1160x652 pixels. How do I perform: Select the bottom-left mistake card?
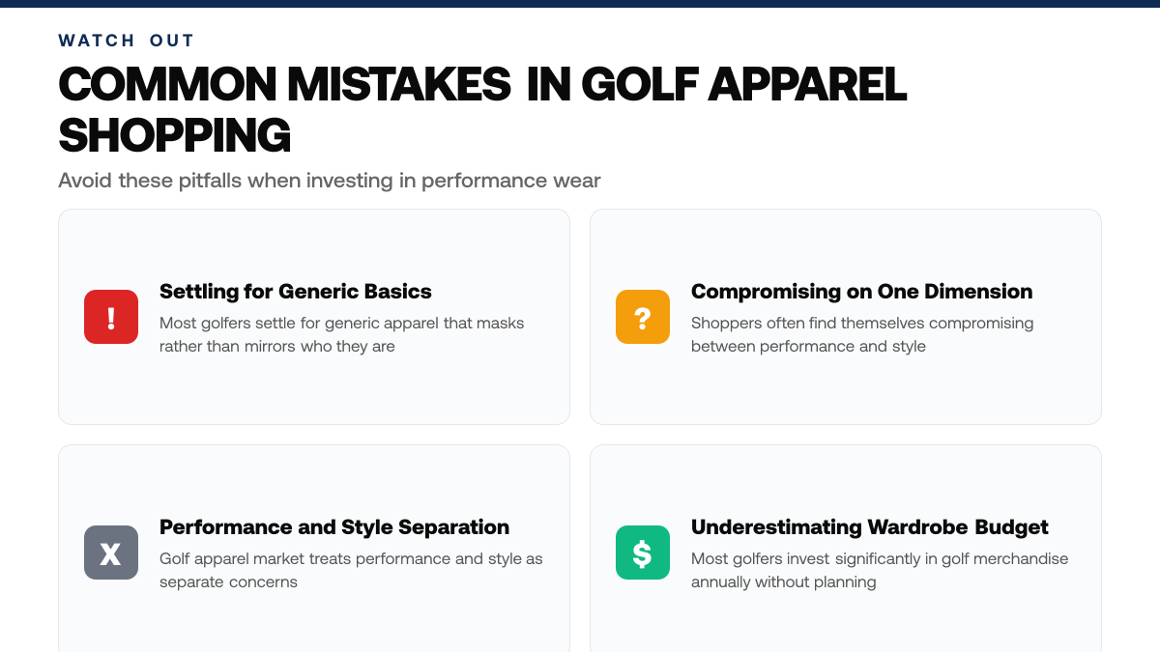314,549
